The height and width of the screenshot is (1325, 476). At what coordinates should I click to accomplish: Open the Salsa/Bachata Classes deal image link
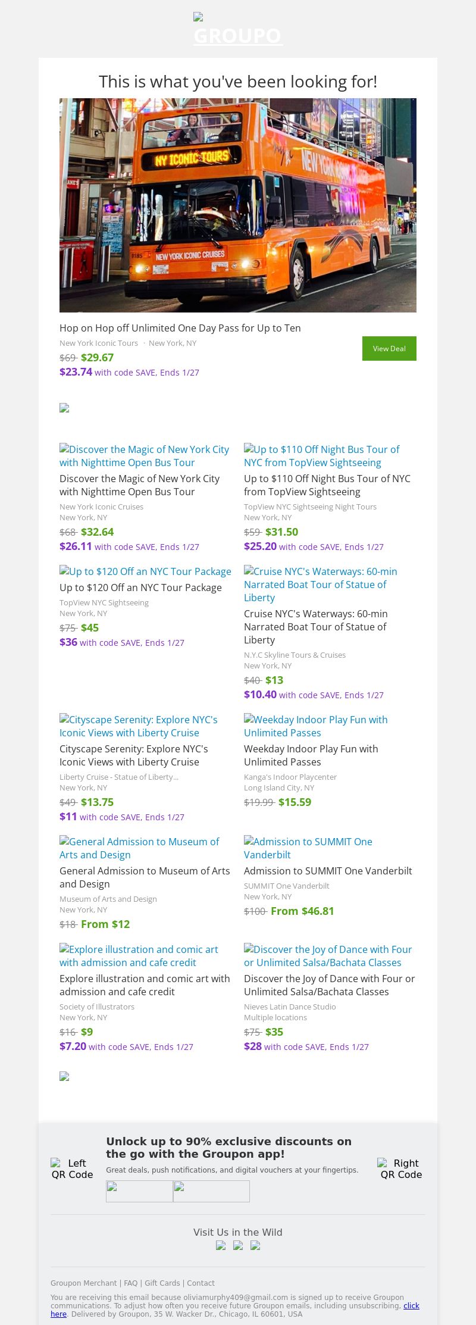click(x=327, y=955)
